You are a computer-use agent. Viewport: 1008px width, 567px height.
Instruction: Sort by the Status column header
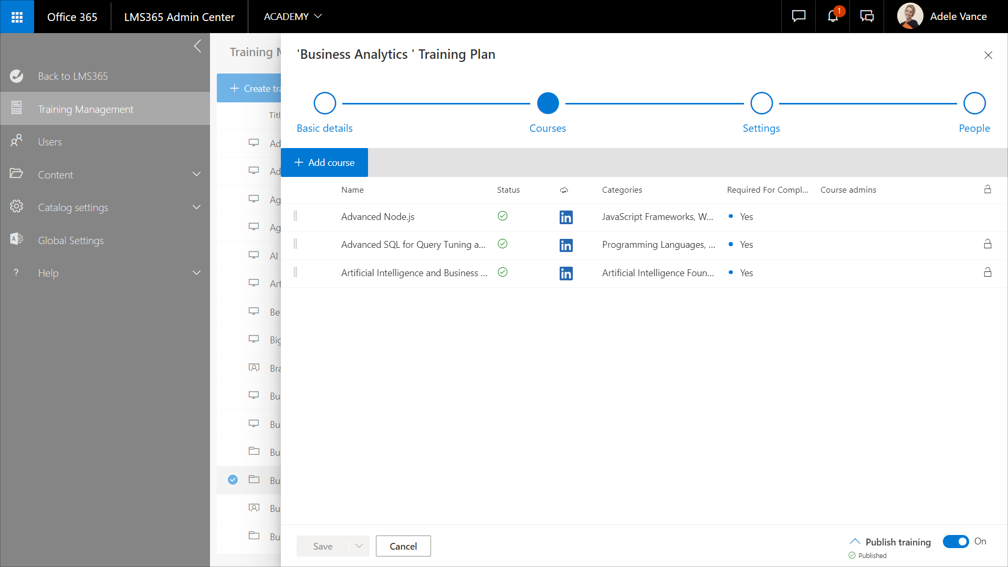point(508,190)
